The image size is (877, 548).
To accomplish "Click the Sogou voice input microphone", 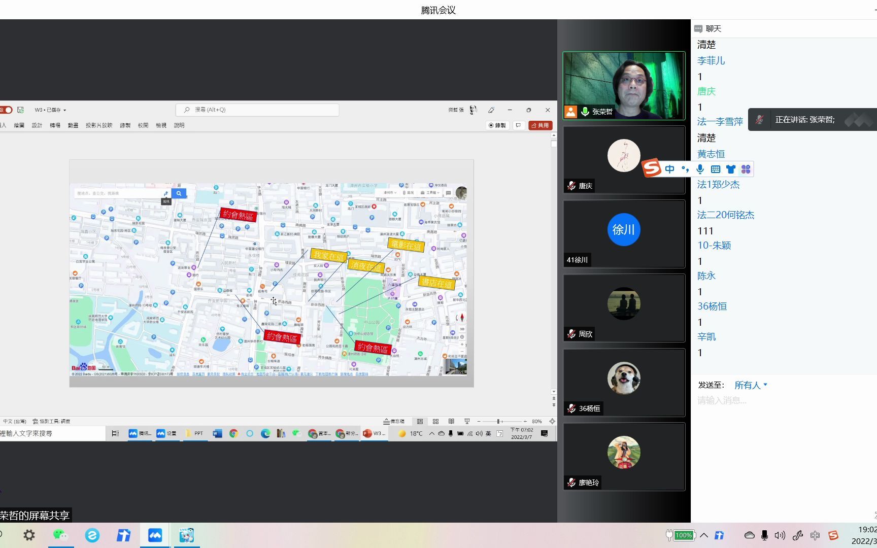I will point(700,169).
